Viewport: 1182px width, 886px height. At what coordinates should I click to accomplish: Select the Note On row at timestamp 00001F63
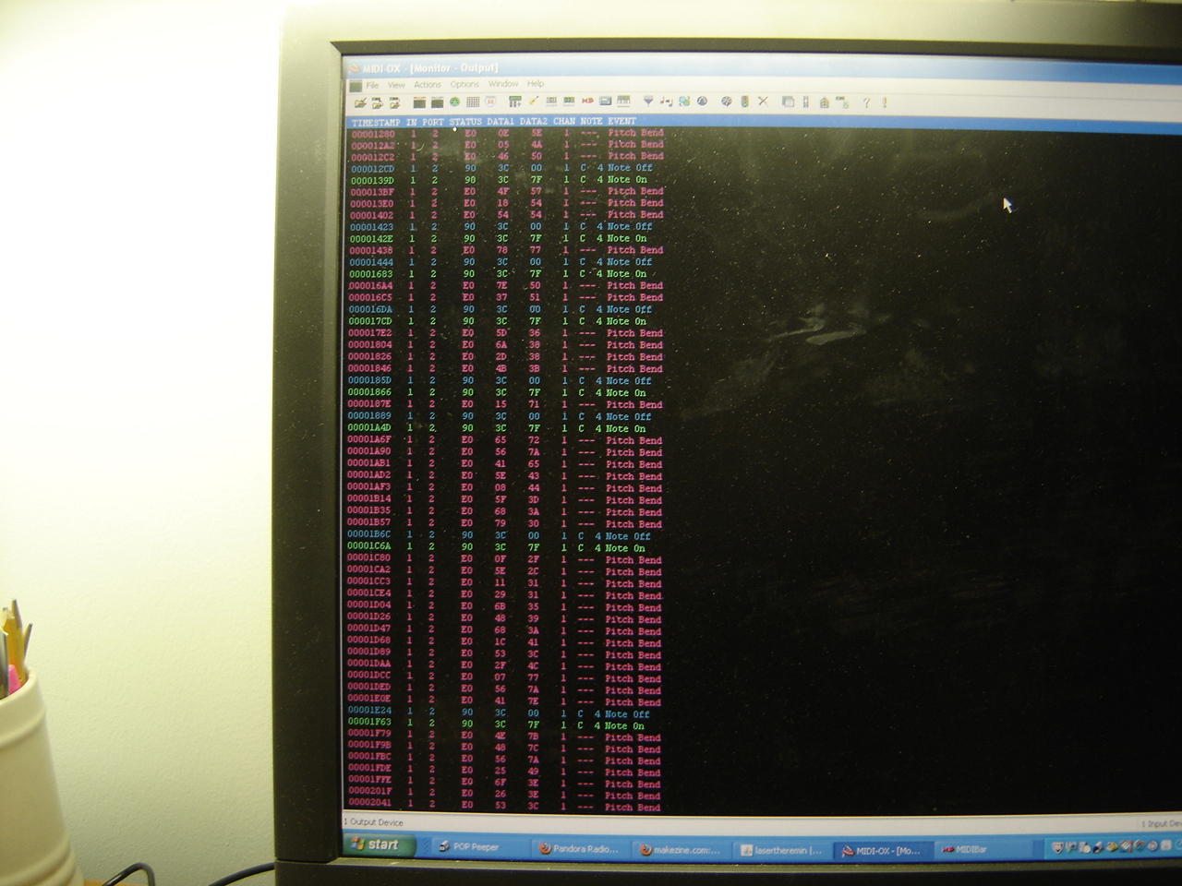pos(501,725)
